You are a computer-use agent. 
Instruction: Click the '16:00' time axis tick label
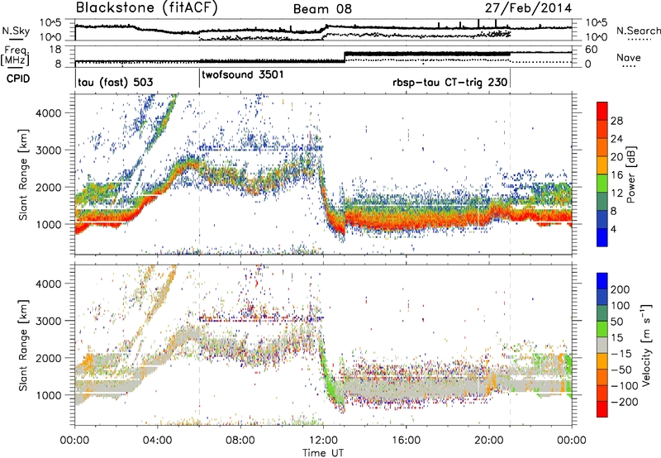[406, 441]
